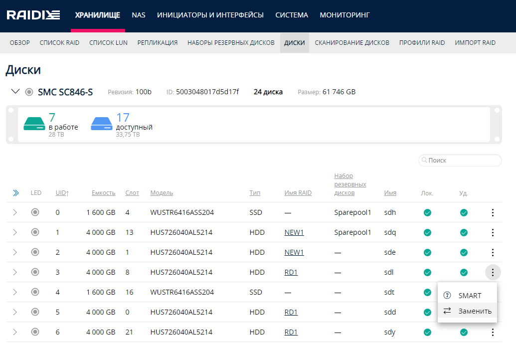Toggle LED for enclosure SMC SC846-S

(x=29, y=92)
